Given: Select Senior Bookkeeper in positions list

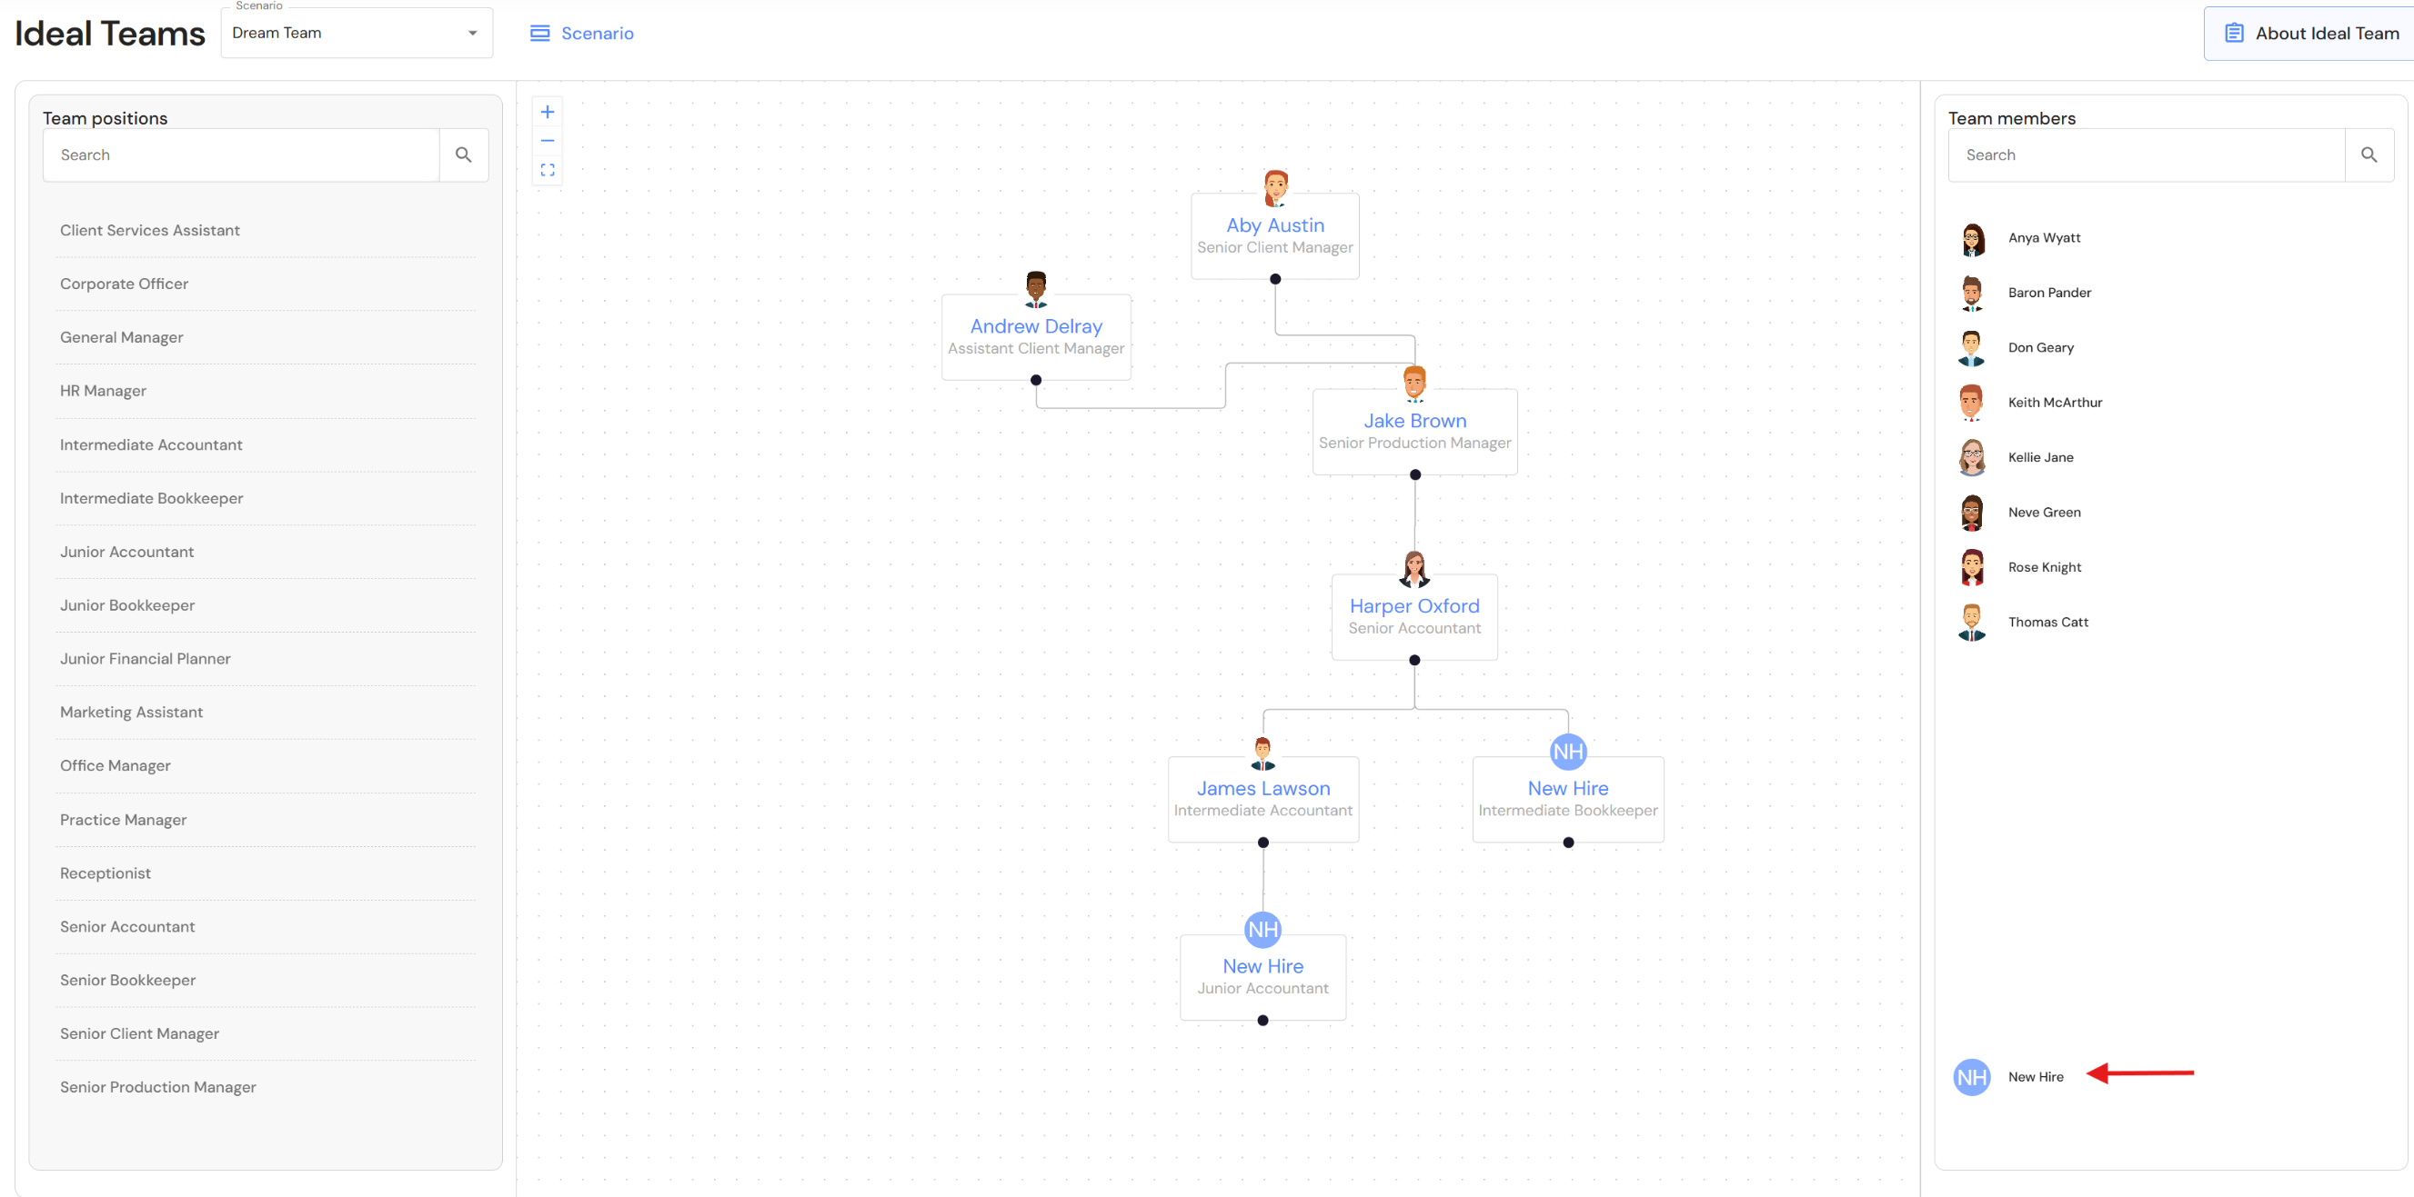Looking at the screenshot, I should [127, 980].
